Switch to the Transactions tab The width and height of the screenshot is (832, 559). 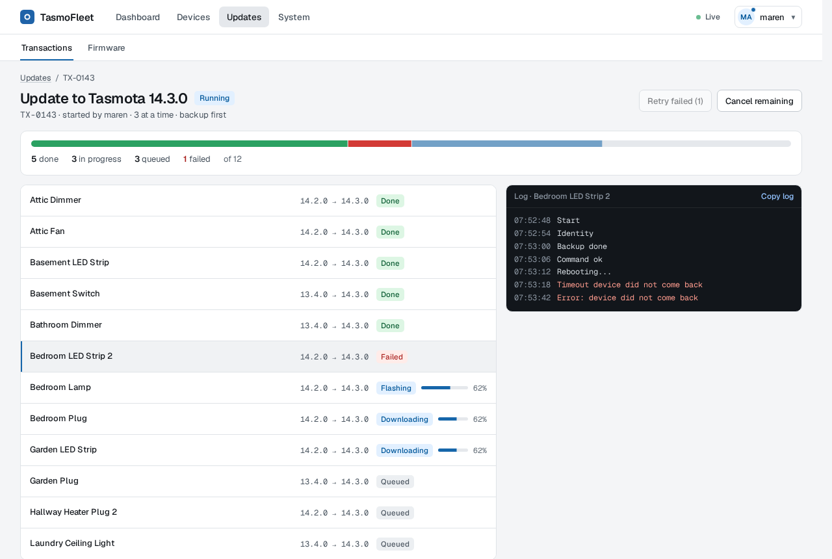tap(47, 47)
